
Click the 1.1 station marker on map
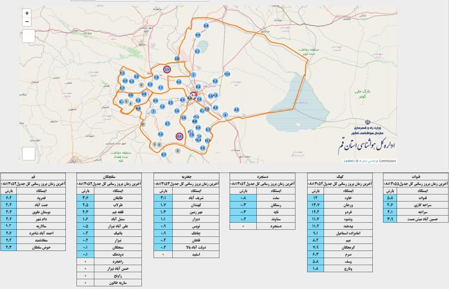[x=161, y=88]
